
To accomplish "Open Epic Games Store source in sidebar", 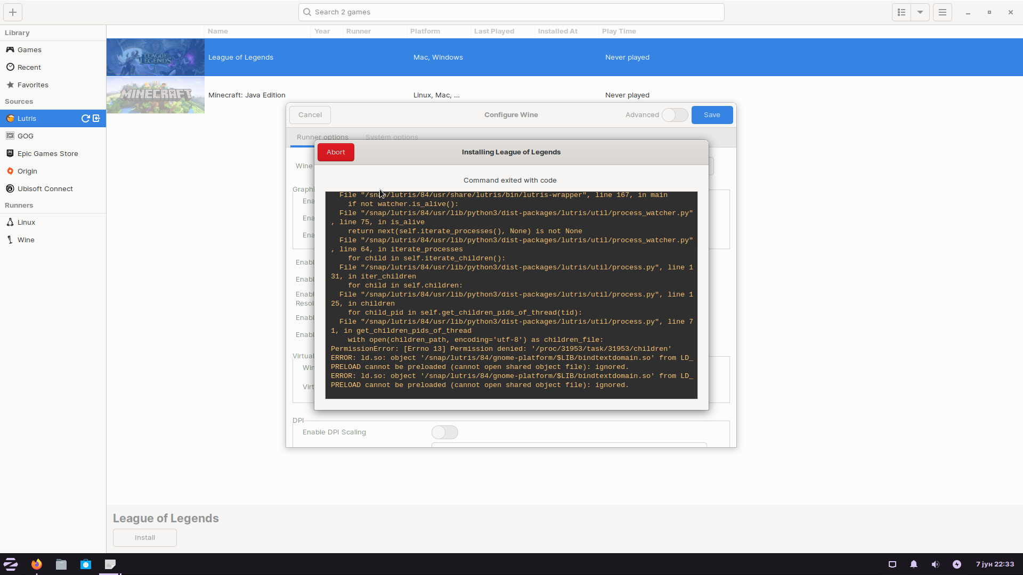I will click(x=47, y=153).
